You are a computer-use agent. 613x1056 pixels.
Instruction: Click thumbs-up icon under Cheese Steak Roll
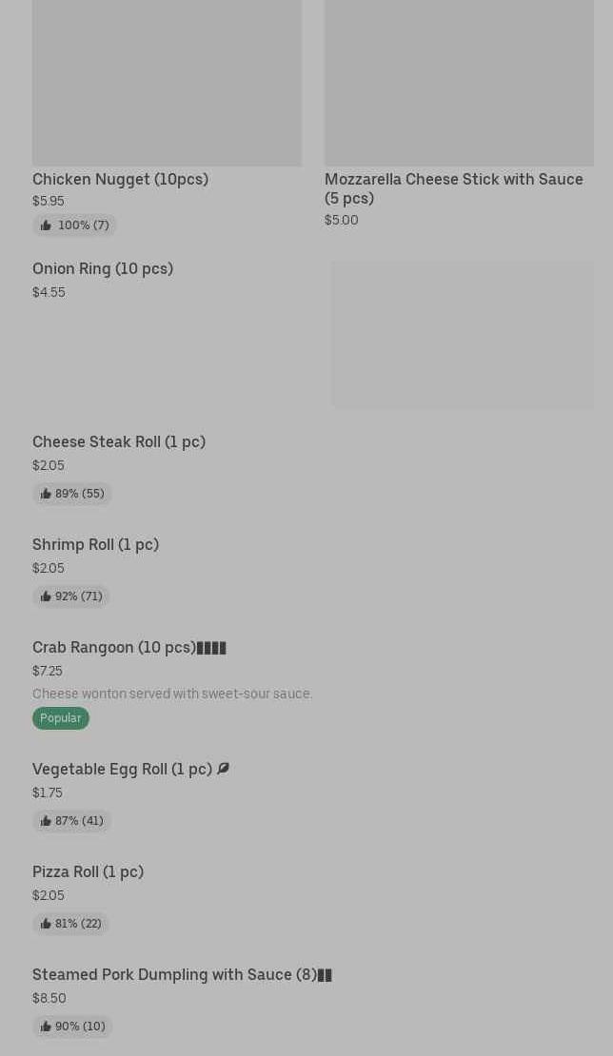46,494
